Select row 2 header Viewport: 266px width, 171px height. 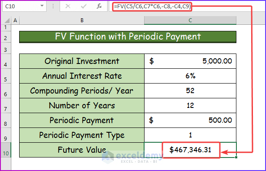click(x=6, y=37)
